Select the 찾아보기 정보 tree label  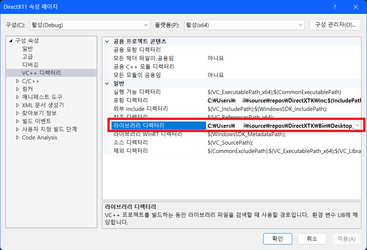(x=39, y=113)
